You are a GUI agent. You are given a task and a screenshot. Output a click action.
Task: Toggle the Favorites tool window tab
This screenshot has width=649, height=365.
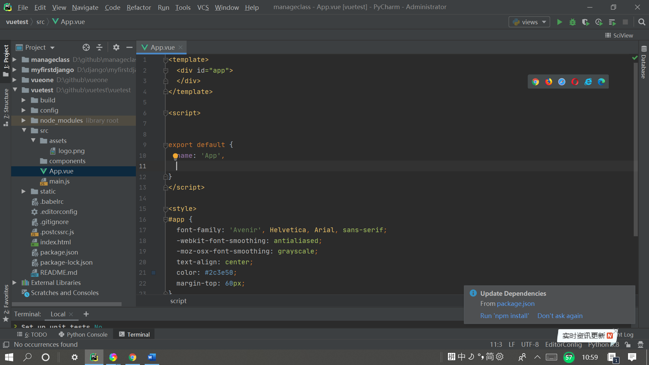point(6,302)
